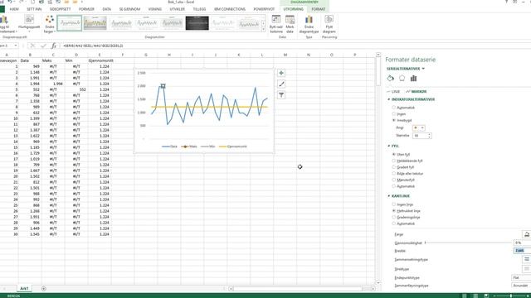Open Sammensetningstype dropdown button
The height and width of the screenshot is (298, 531).
tap(527, 259)
